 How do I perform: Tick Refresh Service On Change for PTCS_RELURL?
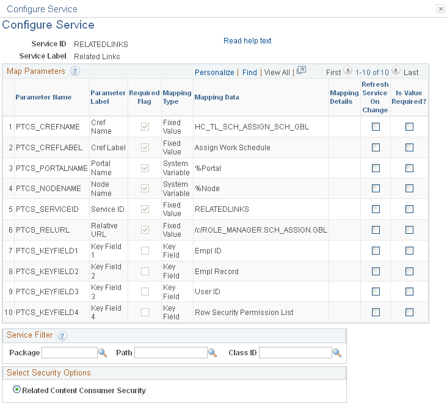pos(376,230)
